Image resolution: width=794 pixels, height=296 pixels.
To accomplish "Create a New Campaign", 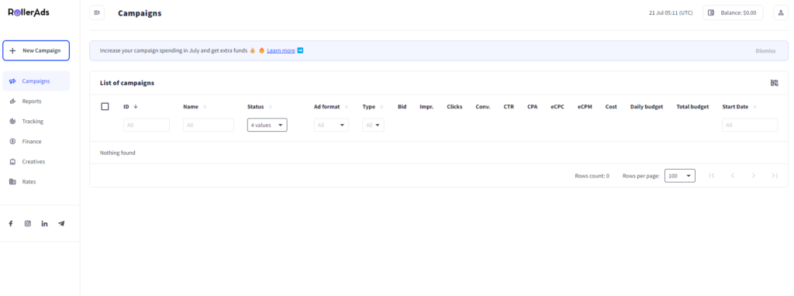I will pos(36,50).
